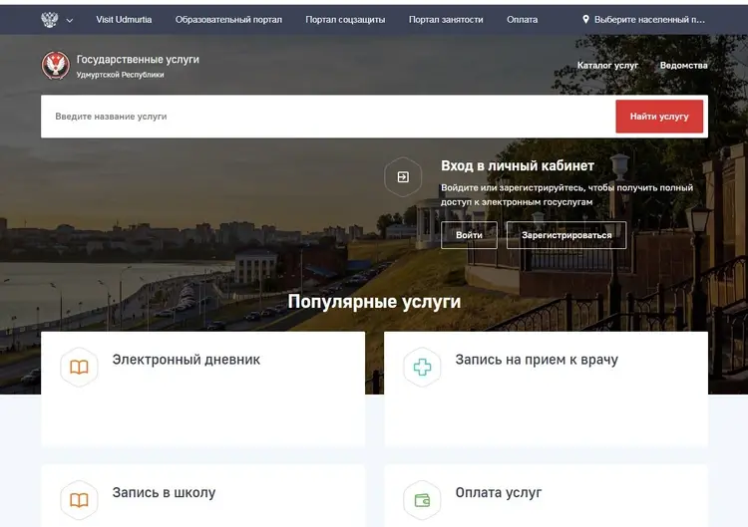The height and width of the screenshot is (527, 748).
Task: Expand the dropdown chevron beside the coat of arms
Action: coord(70,21)
